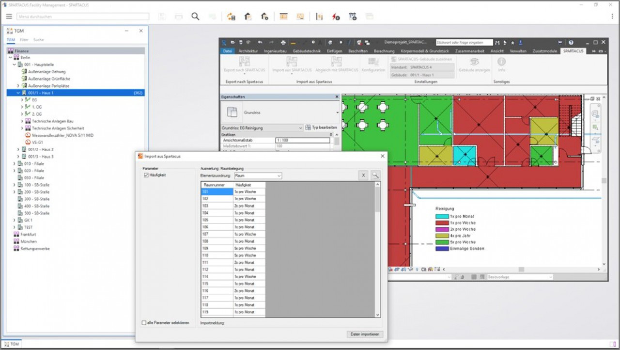Expand the Außenanlage Parkplätze node
The height and width of the screenshot is (350, 620).
pyautogui.click(x=18, y=86)
